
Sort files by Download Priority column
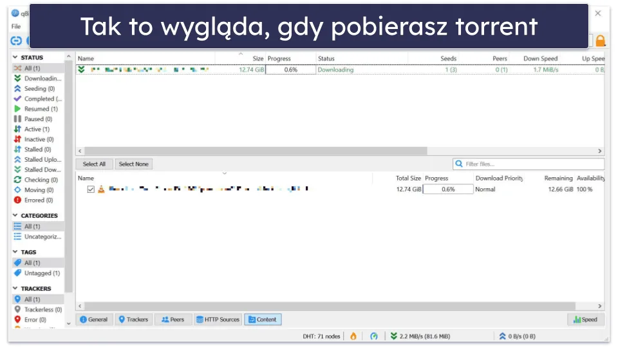pyautogui.click(x=499, y=179)
